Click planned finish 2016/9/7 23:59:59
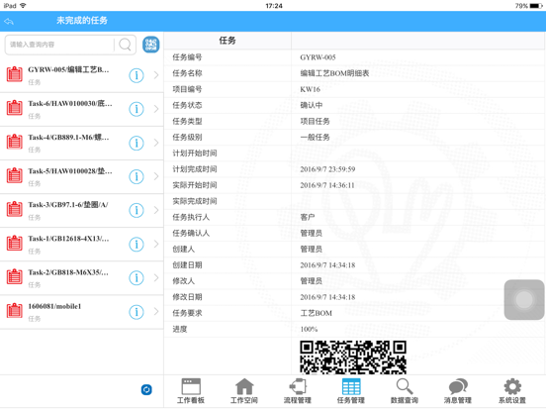The height and width of the screenshot is (410, 546). coord(327,169)
